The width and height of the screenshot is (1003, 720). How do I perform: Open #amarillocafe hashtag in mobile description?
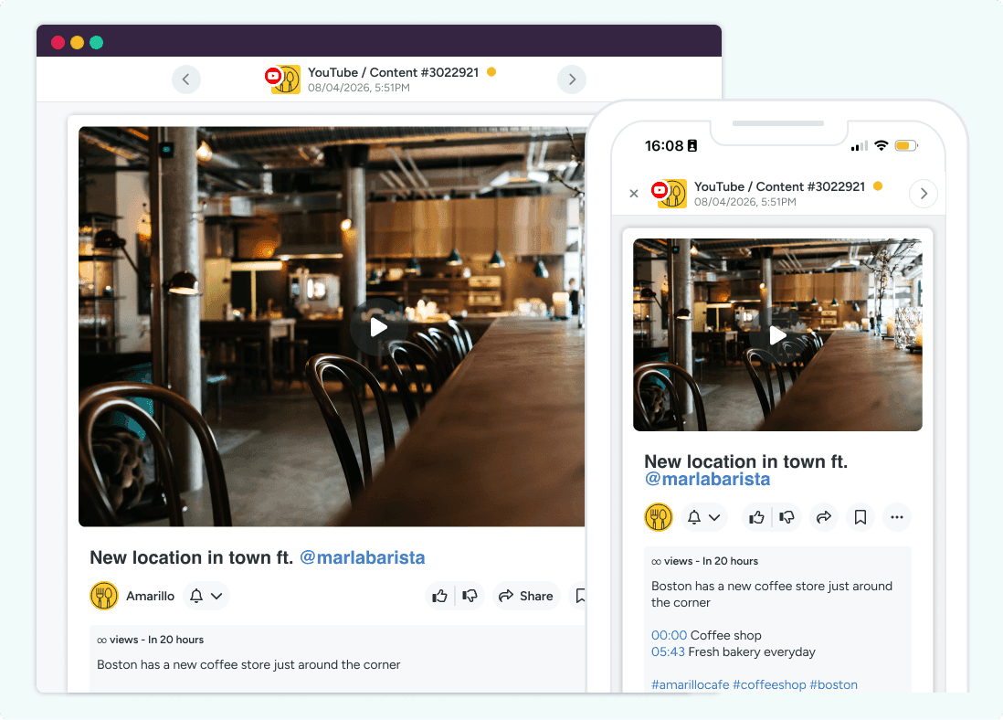tap(691, 684)
